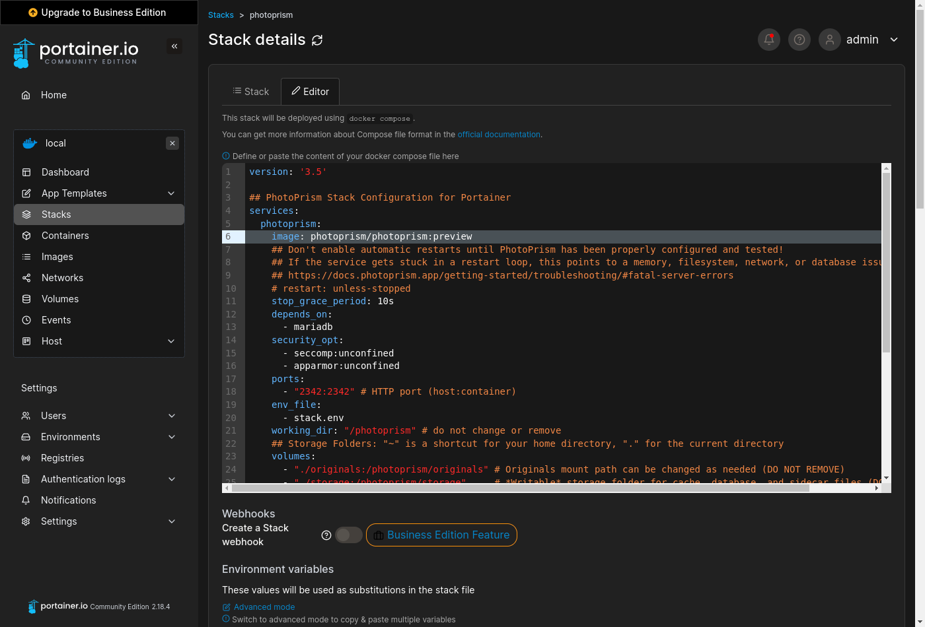
Task: Click the notification bell icon
Action: [768, 40]
